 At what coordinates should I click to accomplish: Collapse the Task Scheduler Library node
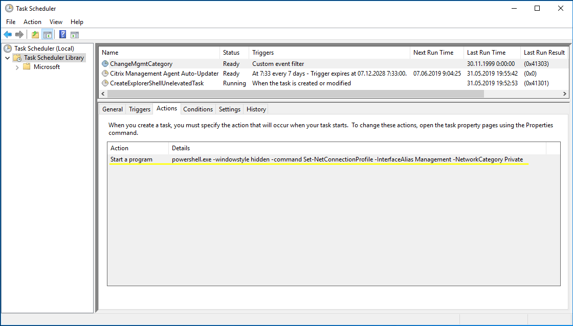(7, 57)
